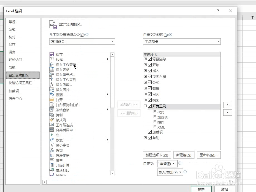Confirm with the 确定 button
The image size is (256, 192).
(201, 189)
